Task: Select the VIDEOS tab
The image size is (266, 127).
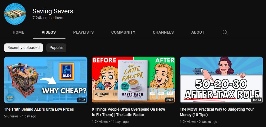Action: point(49,32)
